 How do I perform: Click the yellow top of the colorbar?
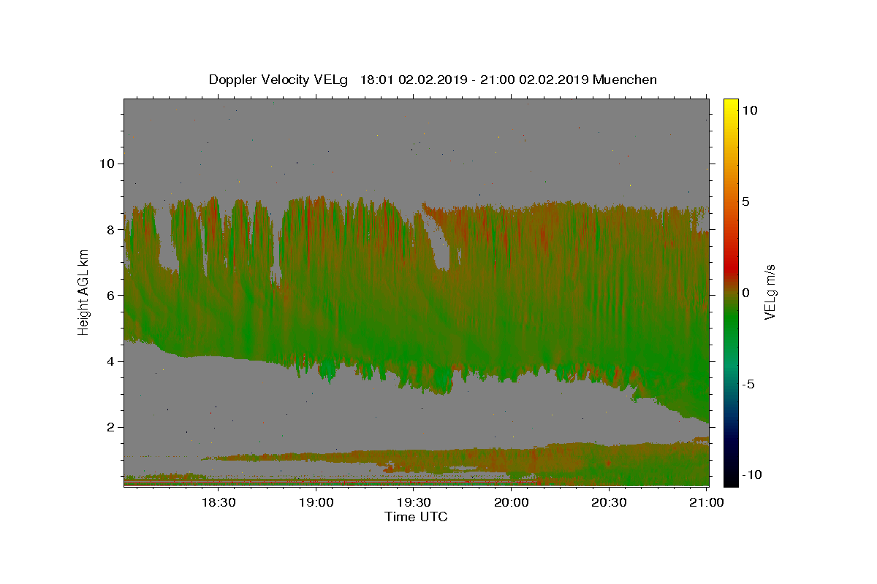(x=731, y=106)
